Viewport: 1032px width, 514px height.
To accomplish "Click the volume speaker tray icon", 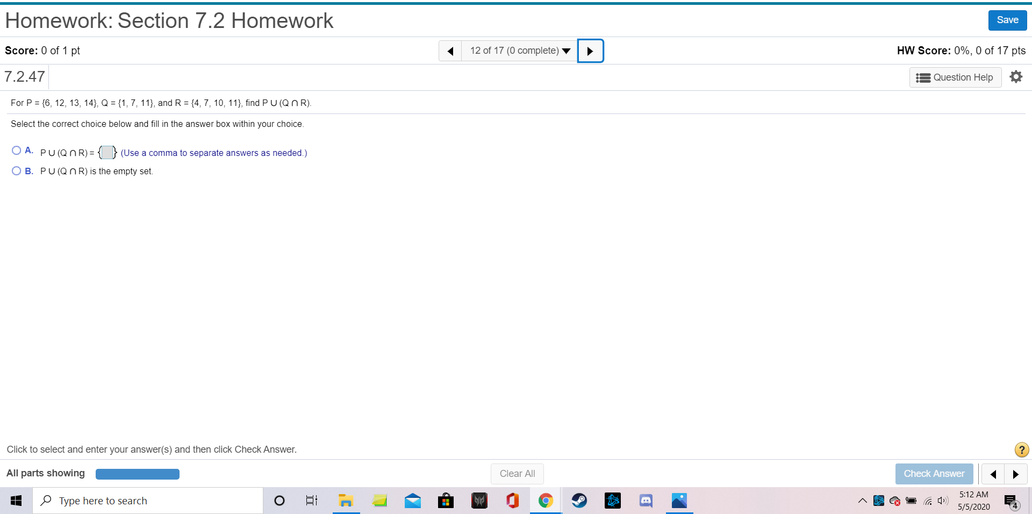I will pos(943,501).
